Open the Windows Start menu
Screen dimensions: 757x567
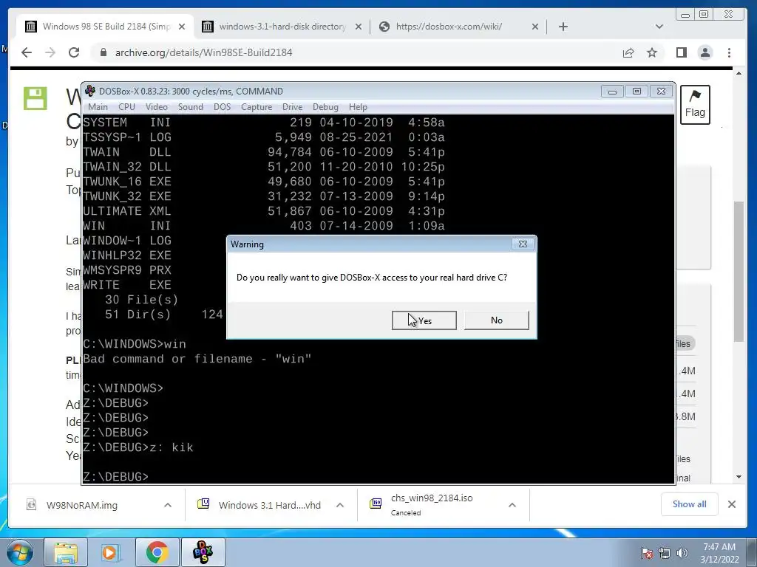[x=19, y=552]
